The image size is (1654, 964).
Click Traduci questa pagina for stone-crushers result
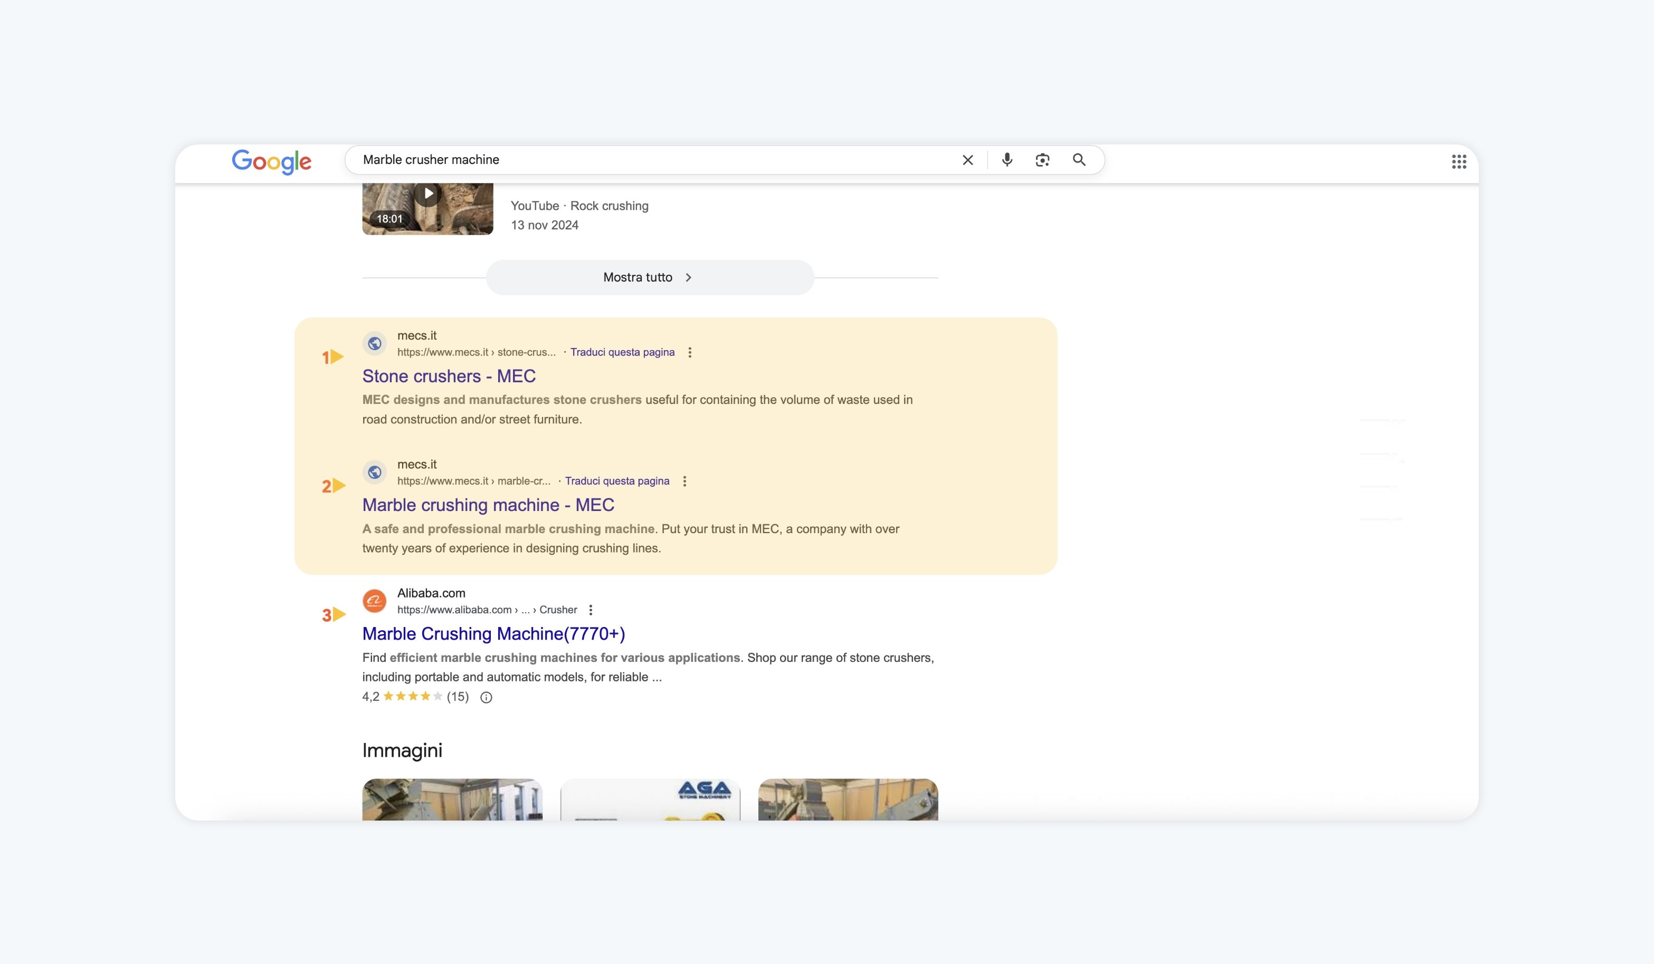[x=622, y=352]
